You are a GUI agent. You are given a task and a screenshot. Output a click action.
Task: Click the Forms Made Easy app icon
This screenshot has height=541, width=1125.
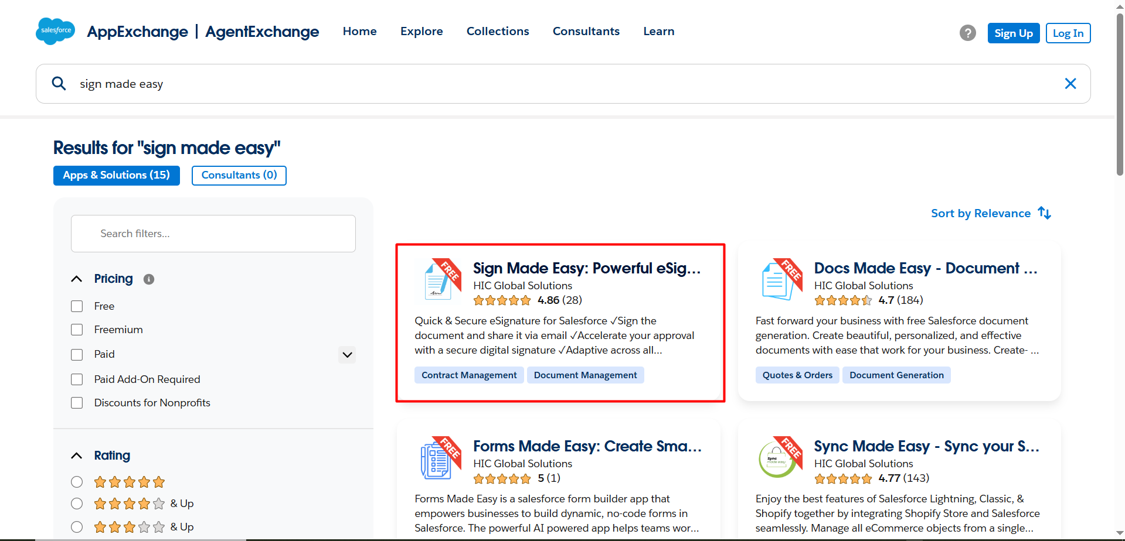tap(438, 458)
